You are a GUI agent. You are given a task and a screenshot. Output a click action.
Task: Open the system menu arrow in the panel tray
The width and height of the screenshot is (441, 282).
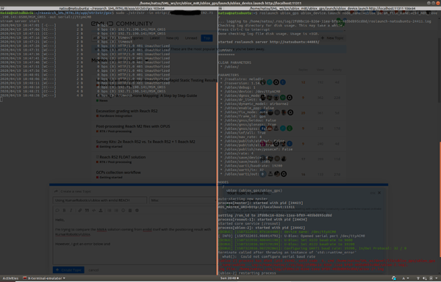[436, 278]
